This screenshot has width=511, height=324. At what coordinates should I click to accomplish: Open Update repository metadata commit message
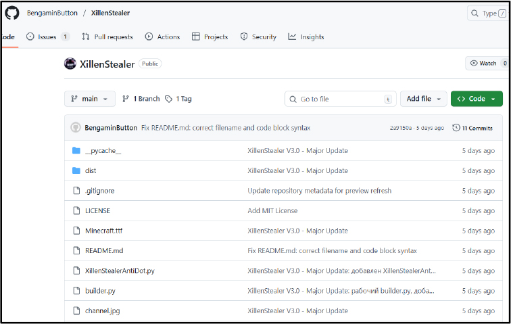point(319,191)
